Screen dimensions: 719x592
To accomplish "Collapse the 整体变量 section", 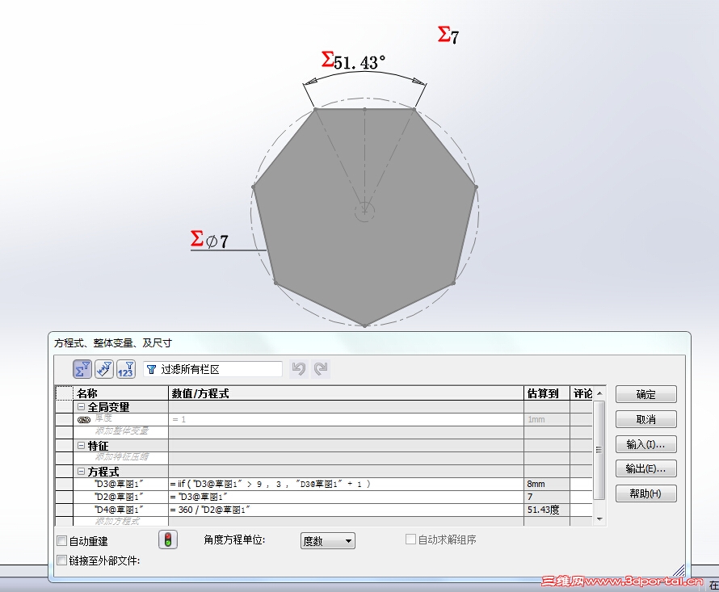I will (x=81, y=407).
